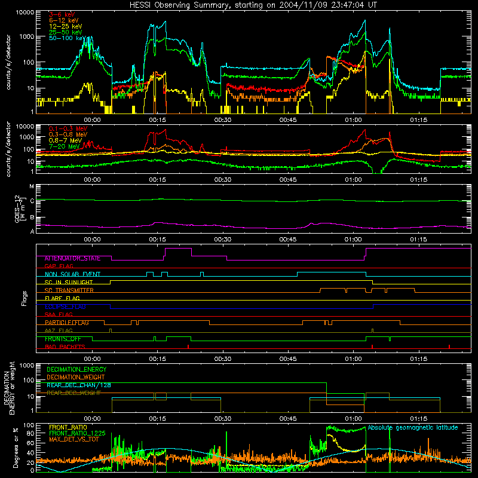Viewport: 478px width, 478px height.
Task: Click the DECIMATION_ENERGY legend label
Action: click(x=76, y=369)
